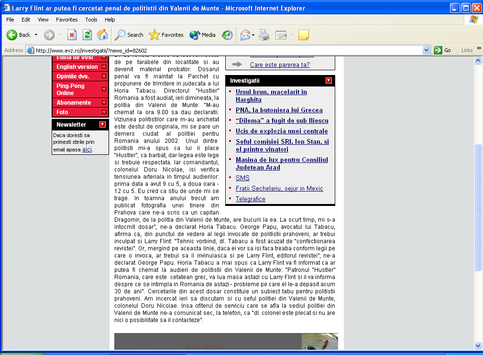Open the Favorites star toolbar button
483x355 pixels.
coord(166,35)
